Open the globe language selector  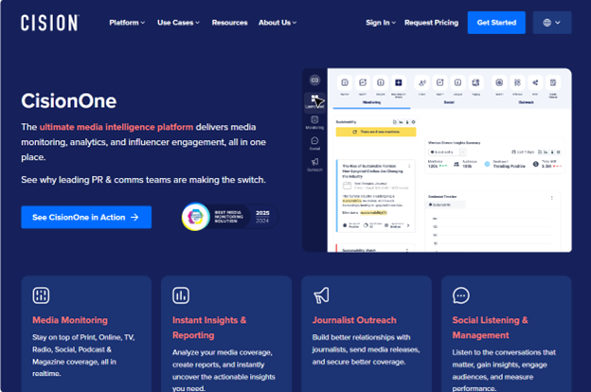(552, 23)
